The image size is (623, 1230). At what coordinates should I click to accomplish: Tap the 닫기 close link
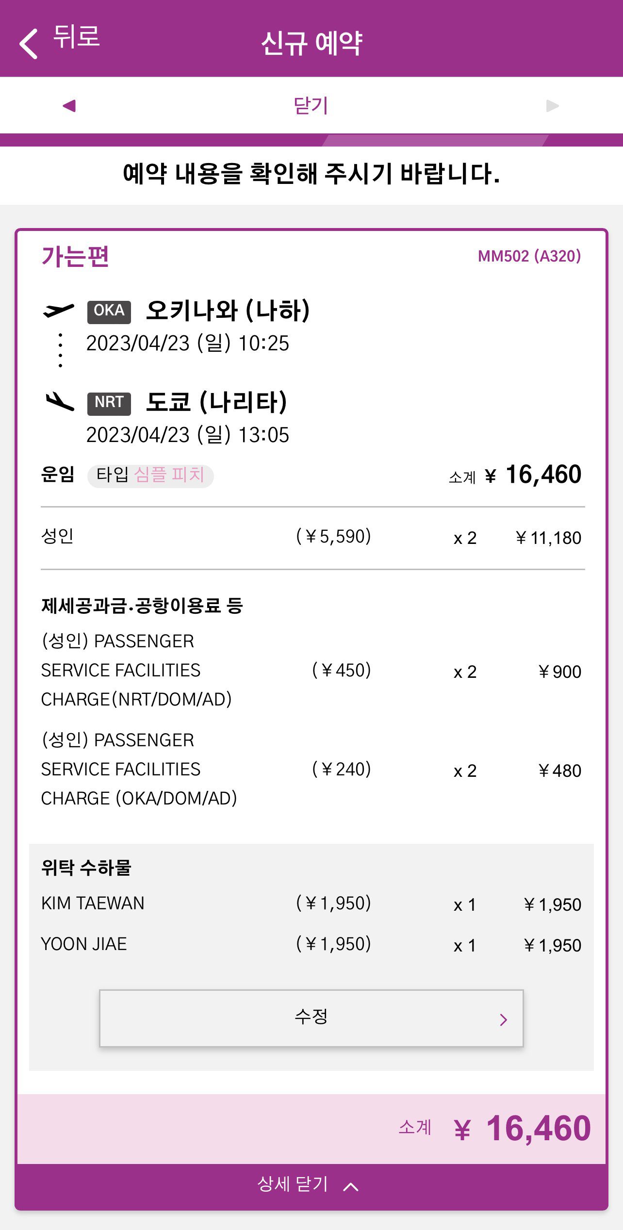[x=311, y=106]
